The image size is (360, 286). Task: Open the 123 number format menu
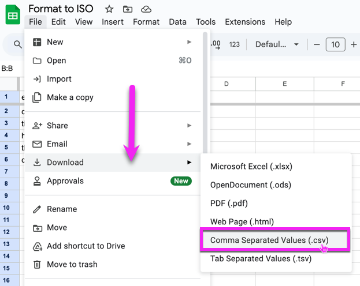tap(234, 44)
